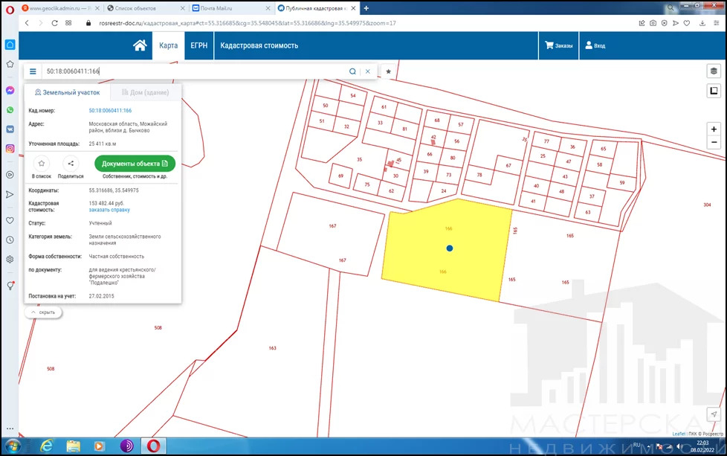Screen dimensions: 727x456
Task: Zoom out the map with minus button
Action: tap(714, 142)
